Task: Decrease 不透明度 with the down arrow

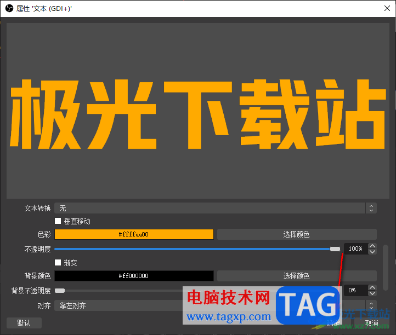Action: coord(372,252)
